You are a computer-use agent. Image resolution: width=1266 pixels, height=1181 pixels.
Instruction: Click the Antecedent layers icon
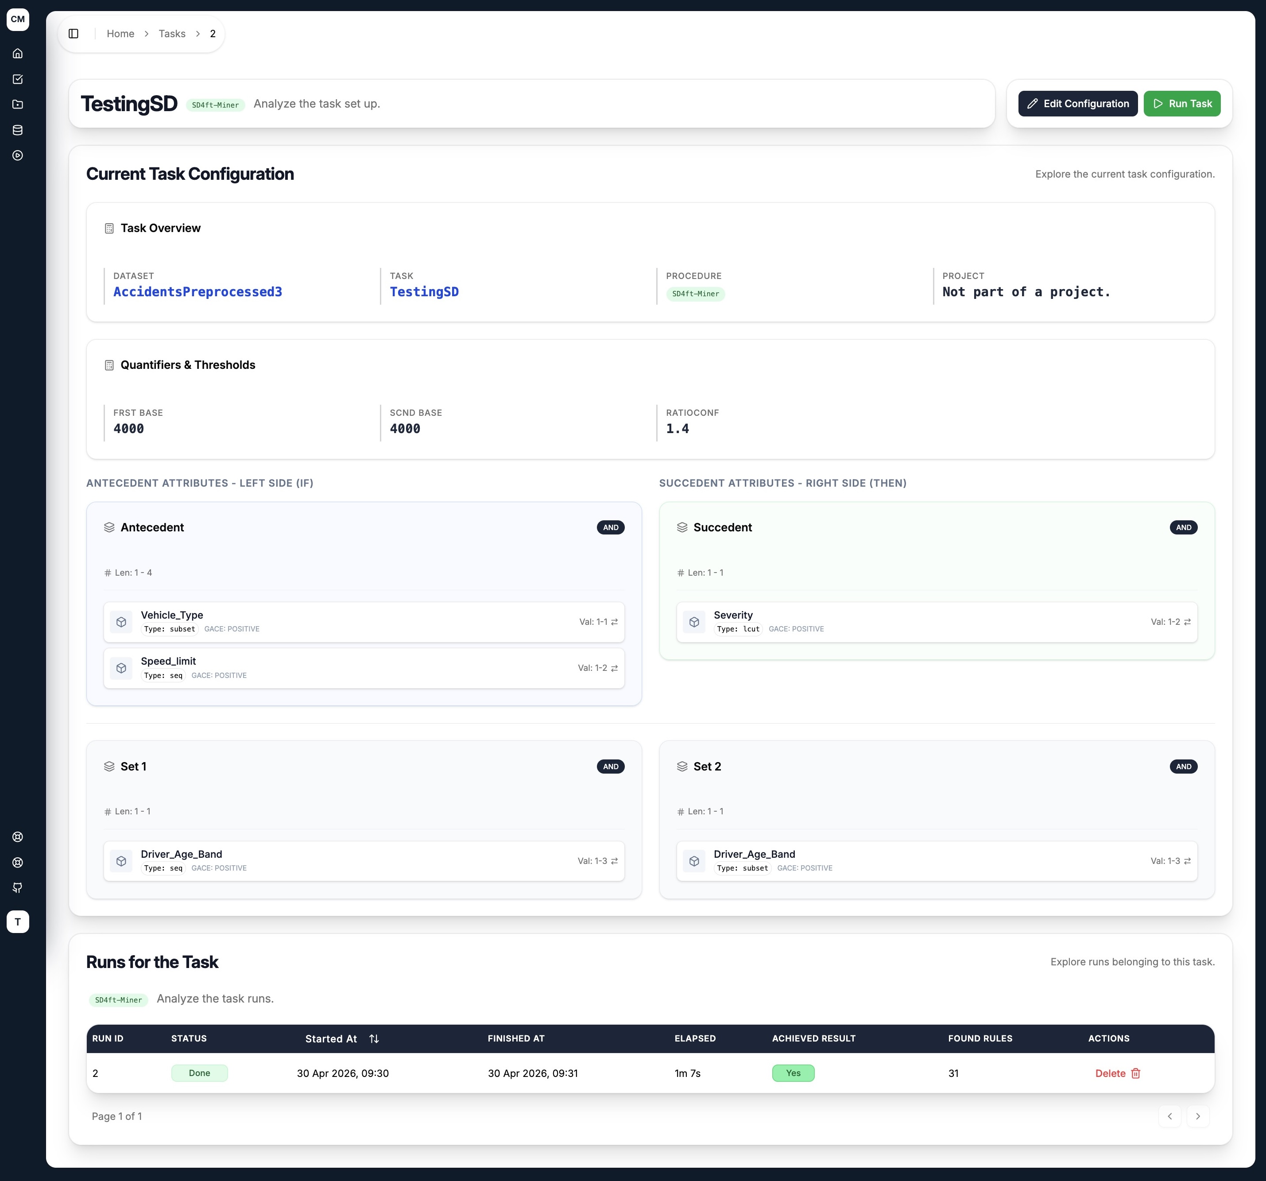pyautogui.click(x=109, y=527)
